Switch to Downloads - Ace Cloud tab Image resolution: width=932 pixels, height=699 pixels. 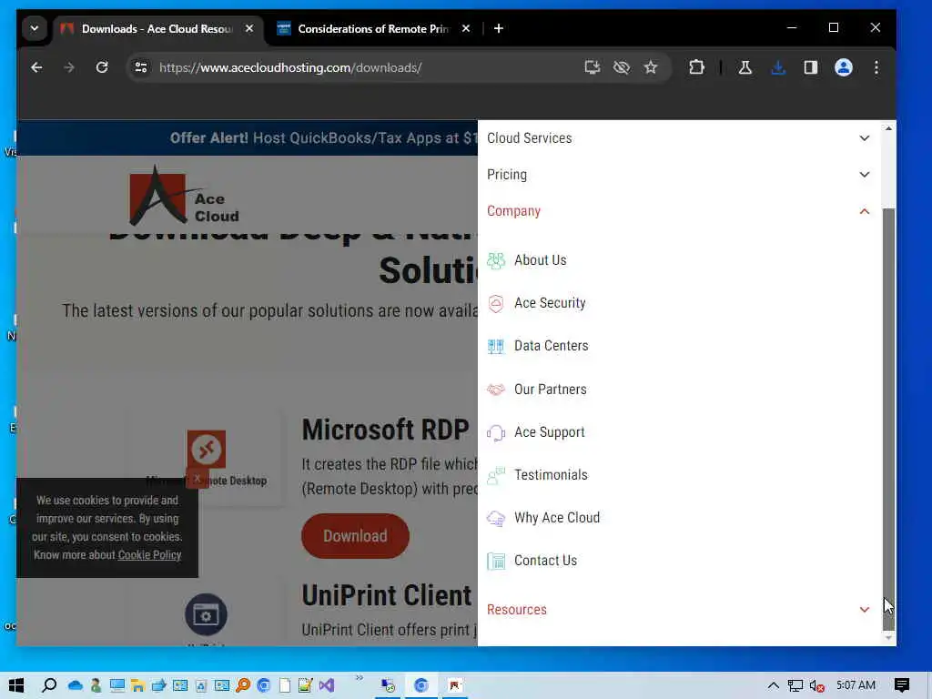tap(157, 28)
